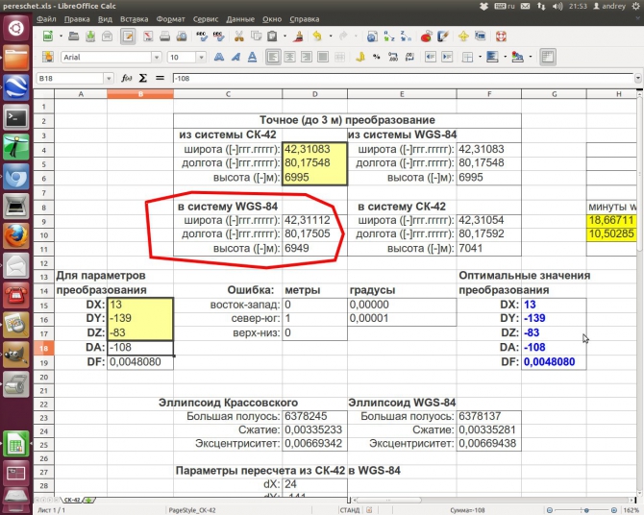Click the Save document icon in toolbar
Image resolution: width=644 pixels, height=515 pixels.
click(x=89, y=37)
